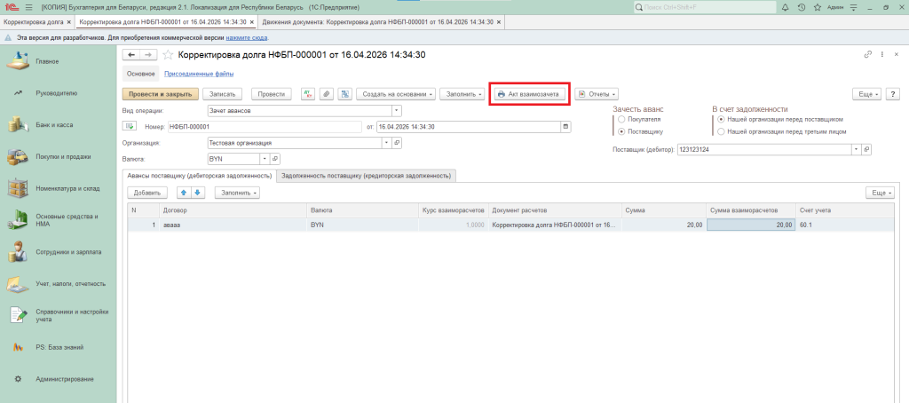This screenshot has height=403, width=909.
Task: Expand the Вид операции dropdown
Action: point(396,111)
